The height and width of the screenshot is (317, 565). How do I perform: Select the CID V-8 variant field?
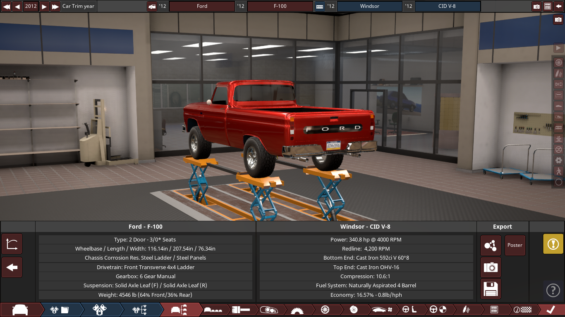click(x=448, y=6)
